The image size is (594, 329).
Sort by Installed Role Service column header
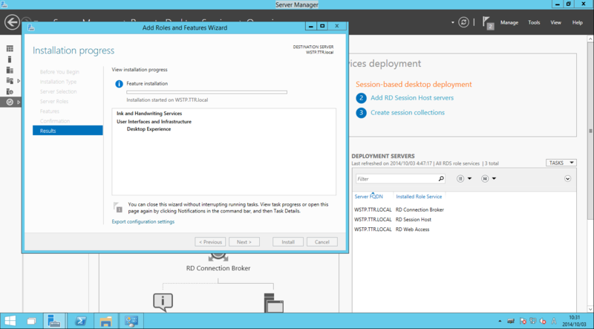tap(419, 196)
